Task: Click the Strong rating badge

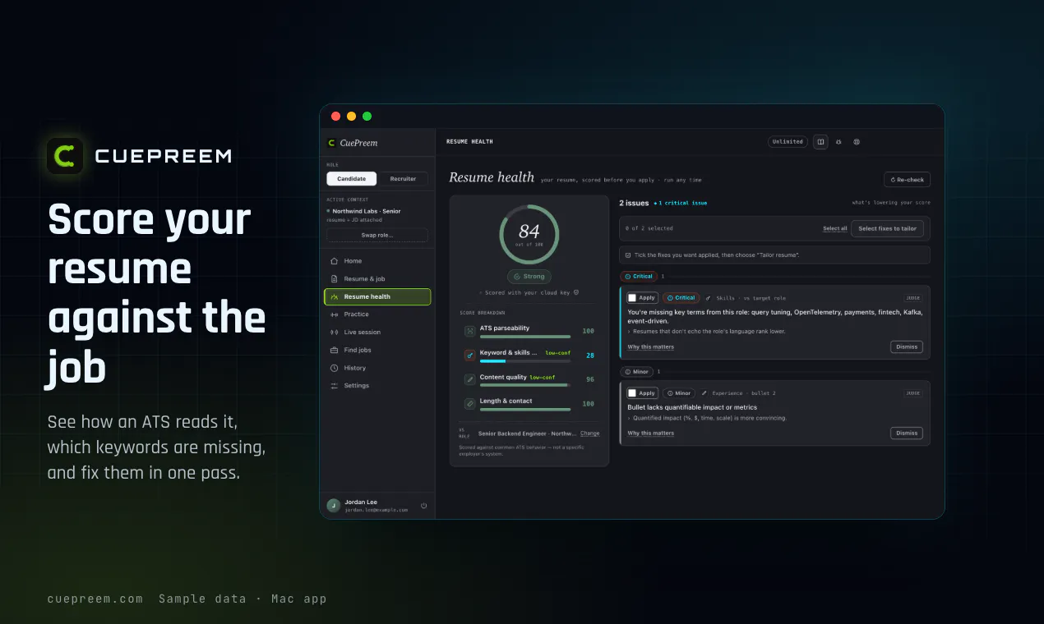Action: point(529,277)
